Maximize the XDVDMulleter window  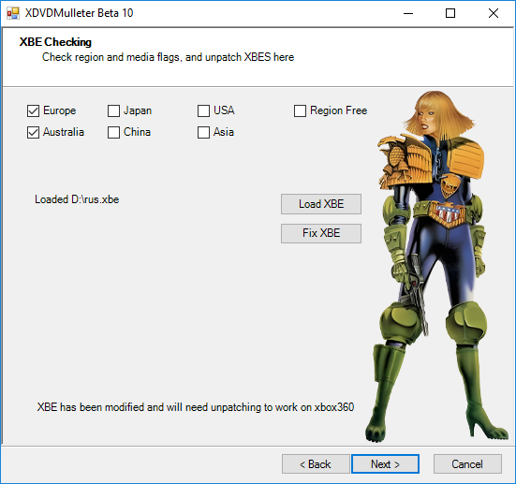450,13
